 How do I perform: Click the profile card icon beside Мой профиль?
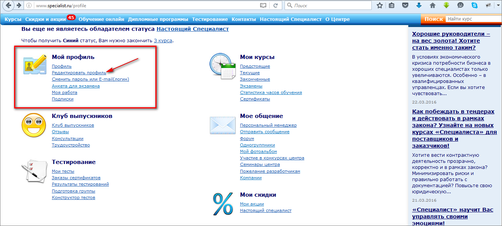pyautogui.click(x=35, y=65)
